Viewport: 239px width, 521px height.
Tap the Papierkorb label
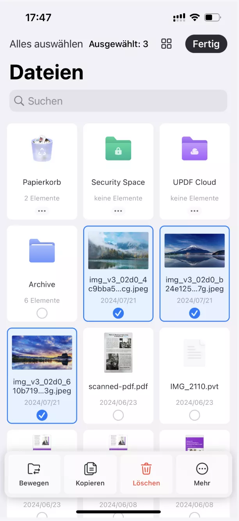click(x=42, y=182)
